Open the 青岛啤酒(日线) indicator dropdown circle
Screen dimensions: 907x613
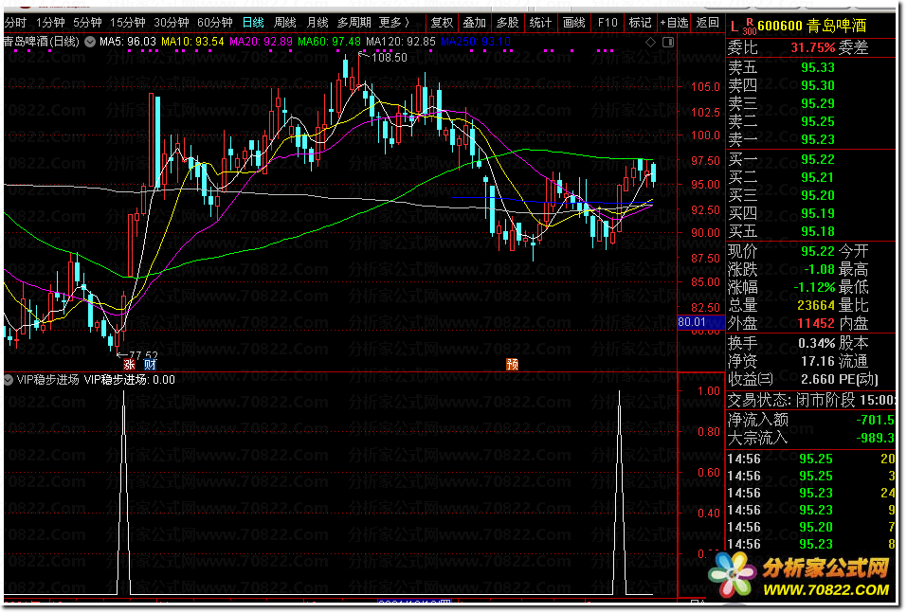90,42
